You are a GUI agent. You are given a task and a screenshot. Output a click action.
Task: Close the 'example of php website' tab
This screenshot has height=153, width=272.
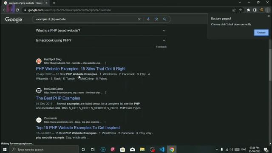(46, 3)
